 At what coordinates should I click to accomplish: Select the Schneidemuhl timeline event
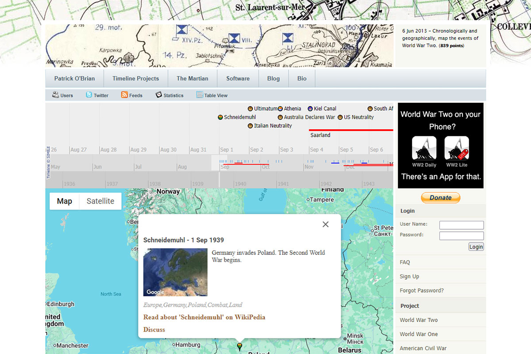tap(237, 117)
